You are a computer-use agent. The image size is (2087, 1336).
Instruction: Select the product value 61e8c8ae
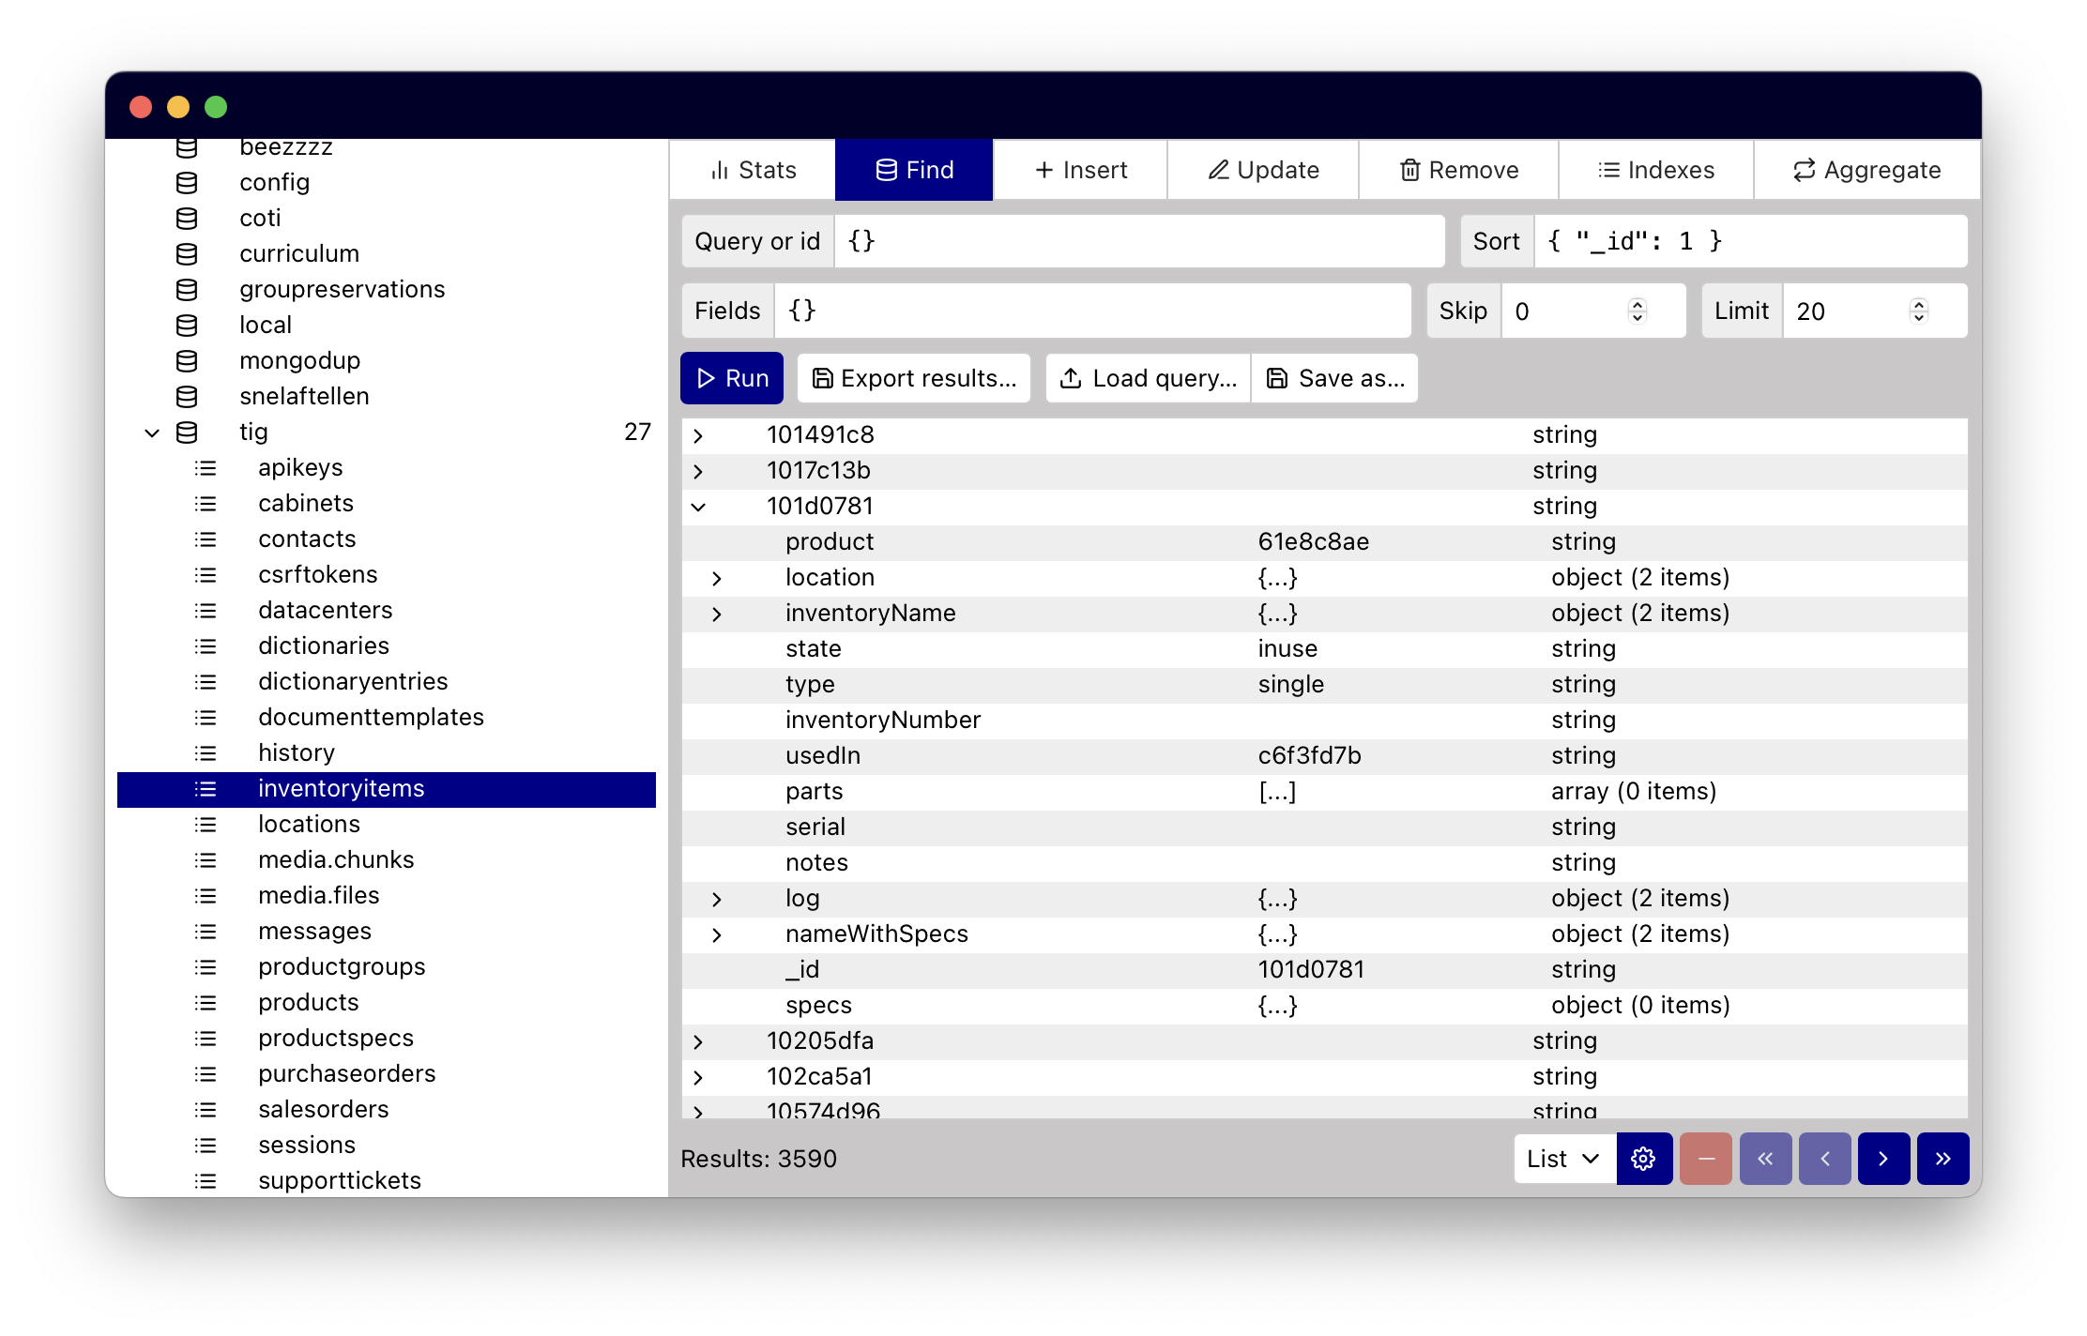[x=1314, y=541]
